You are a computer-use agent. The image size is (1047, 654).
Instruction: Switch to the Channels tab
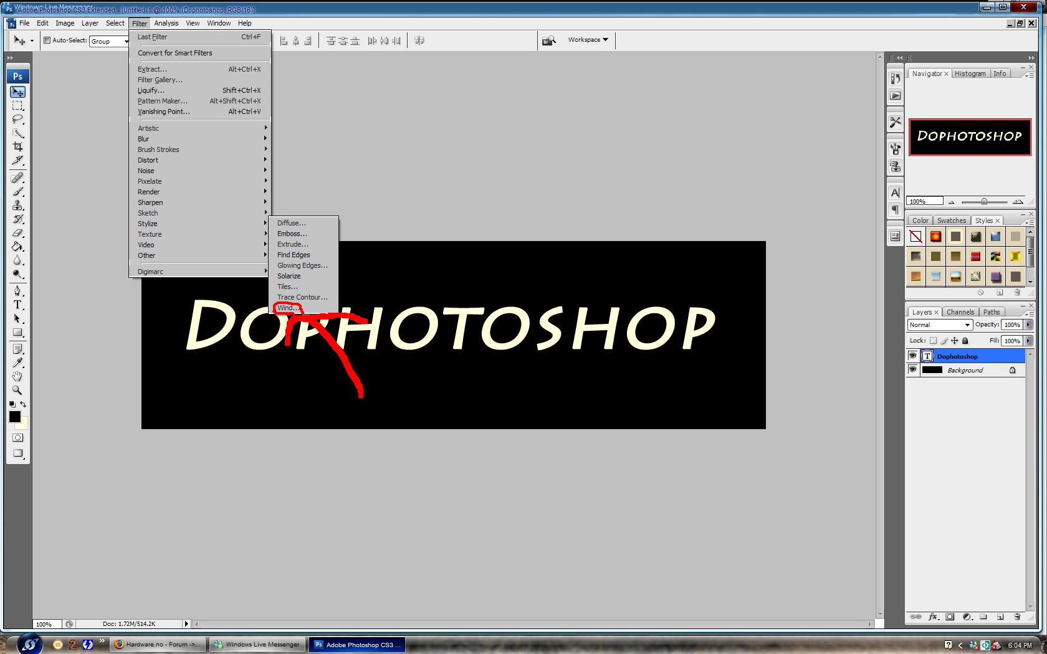[x=960, y=312]
